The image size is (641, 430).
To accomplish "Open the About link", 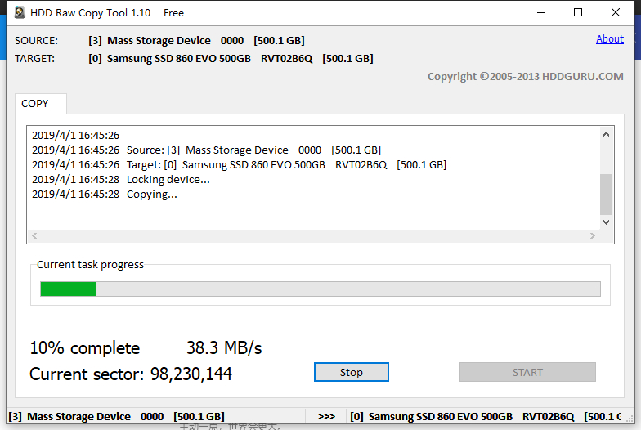I will [610, 38].
